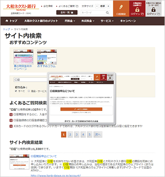
Task: Expand the 円預金 dropdown menu
Action: click(70, 21)
